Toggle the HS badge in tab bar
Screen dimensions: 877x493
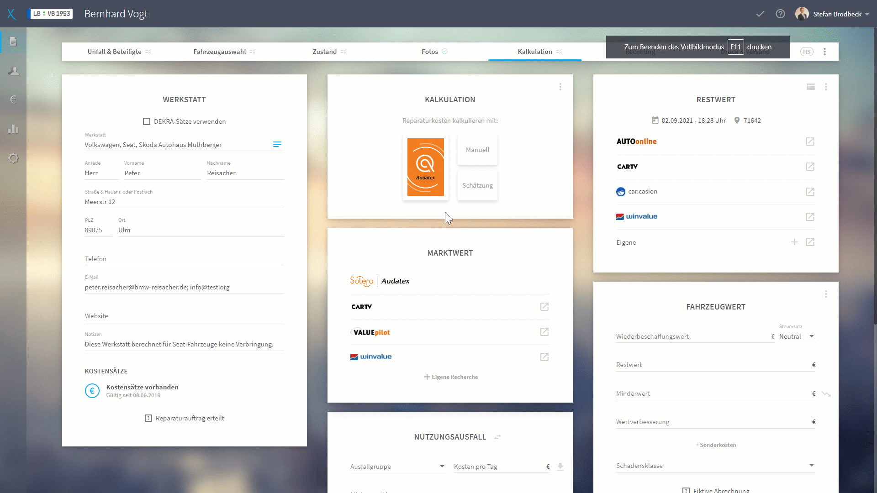(x=807, y=52)
